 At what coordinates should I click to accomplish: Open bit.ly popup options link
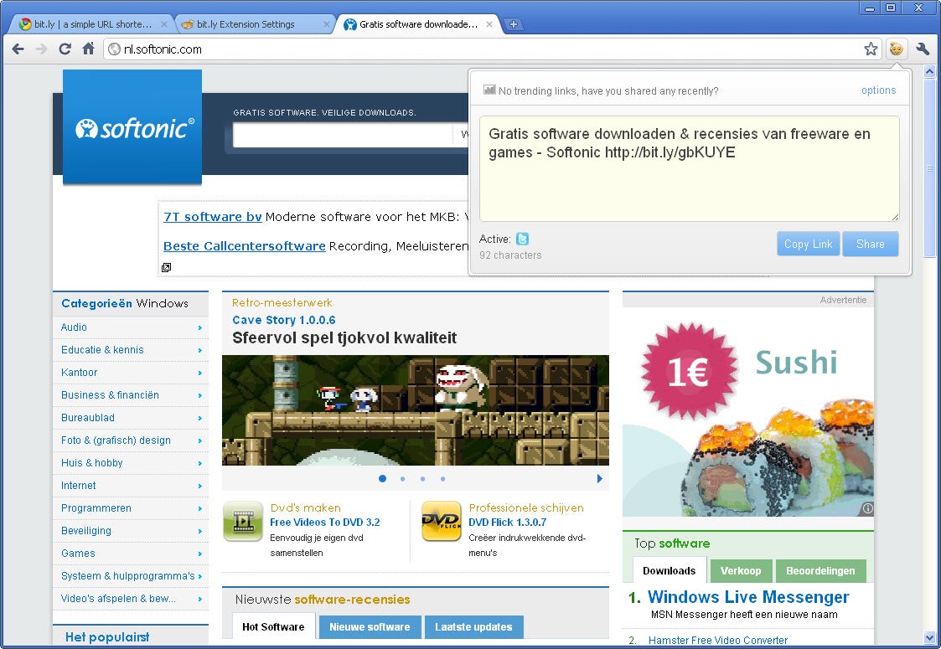click(x=879, y=90)
